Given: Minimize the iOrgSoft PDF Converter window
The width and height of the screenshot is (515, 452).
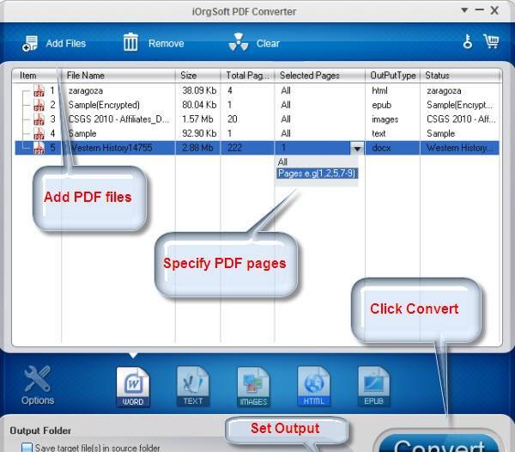Looking at the screenshot, I should pos(480,10).
